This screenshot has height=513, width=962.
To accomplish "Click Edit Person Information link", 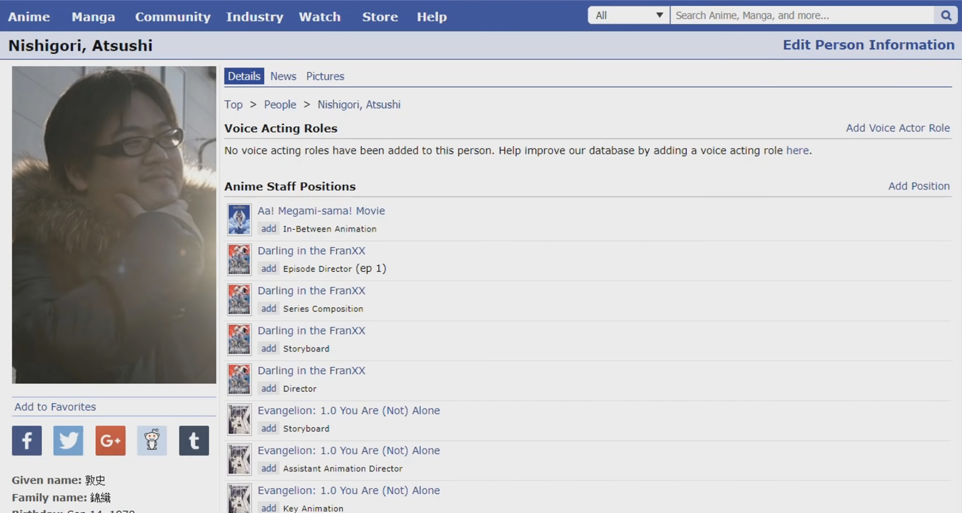I will coord(868,45).
